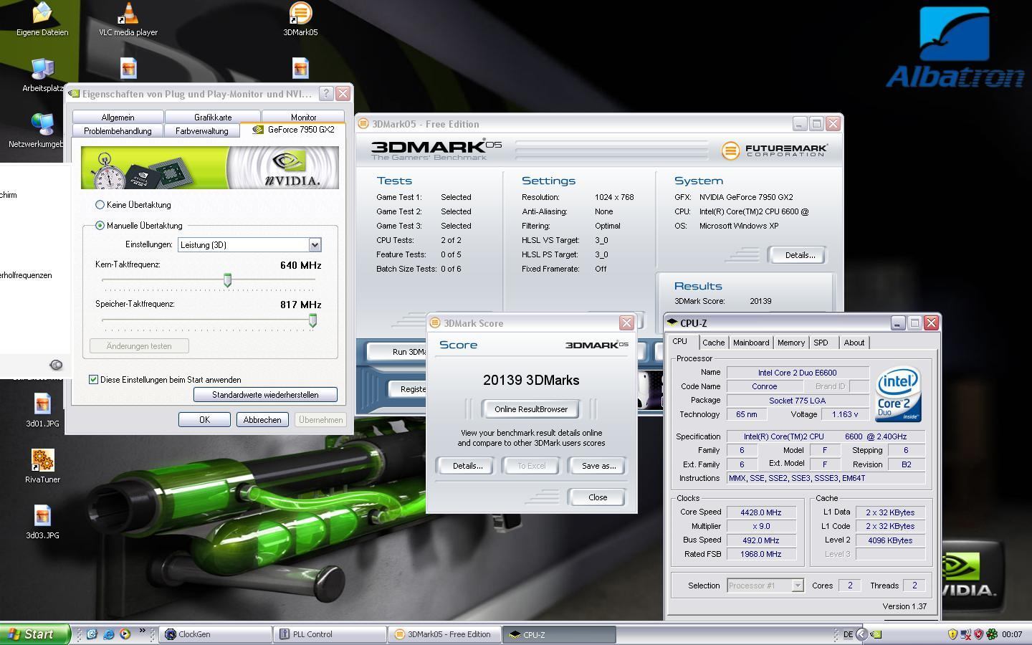The width and height of the screenshot is (1032, 645).
Task: Click Details... in 3DMark Score dialog
Action: pos(467,466)
